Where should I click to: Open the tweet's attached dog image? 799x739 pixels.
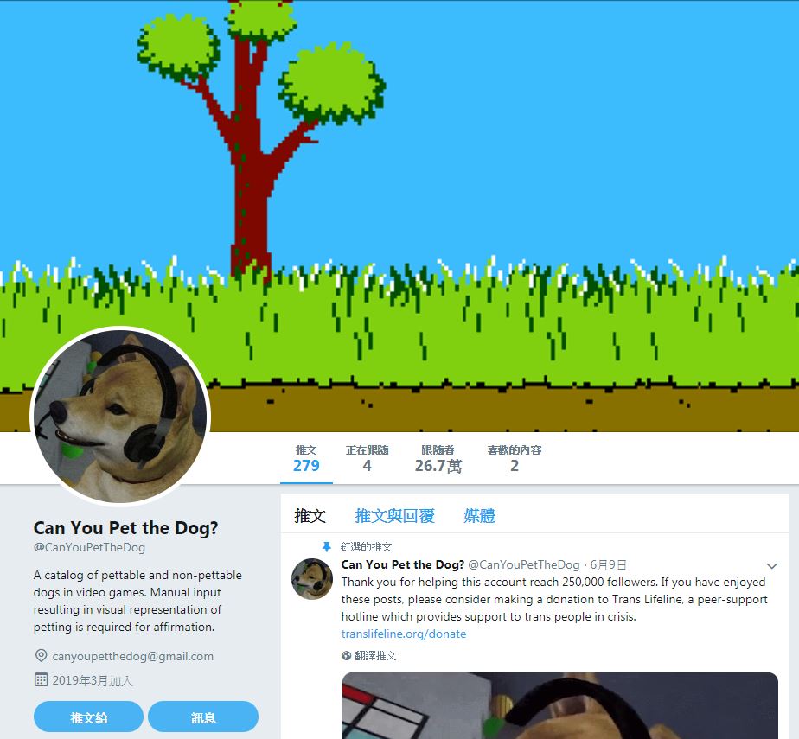click(560, 705)
